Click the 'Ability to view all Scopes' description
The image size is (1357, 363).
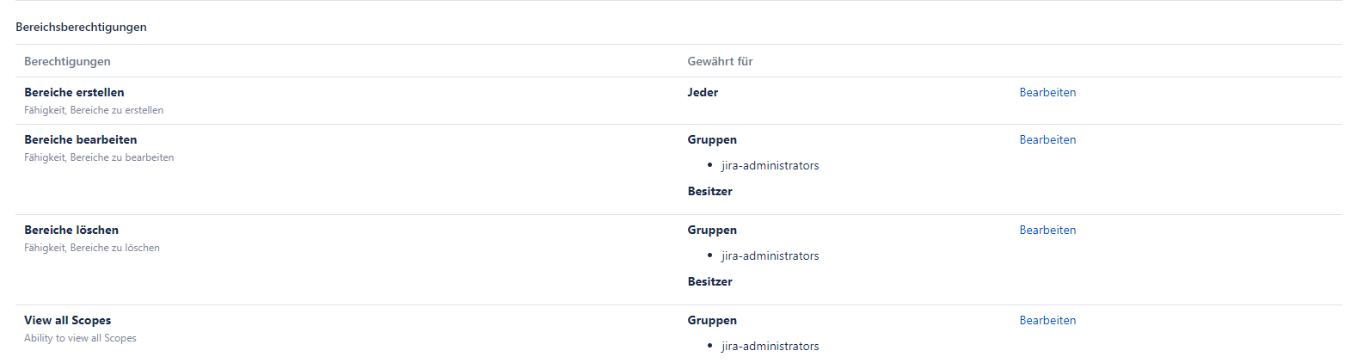point(80,338)
